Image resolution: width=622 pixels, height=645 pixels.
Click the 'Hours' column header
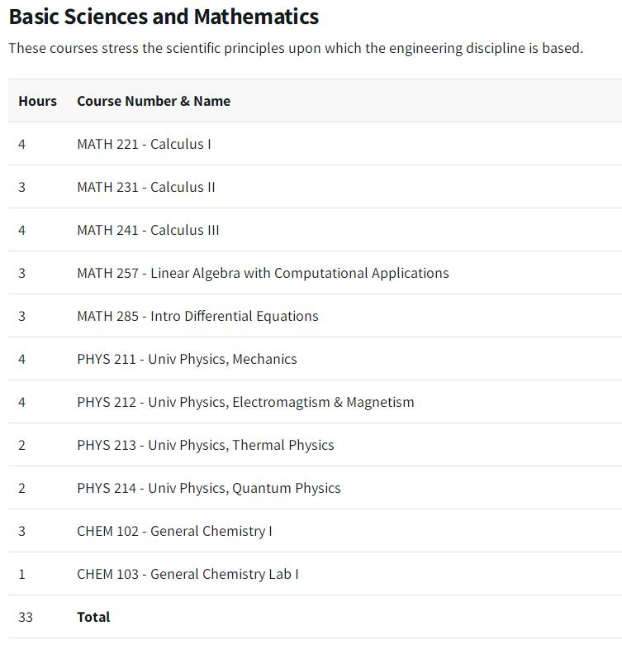point(37,101)
